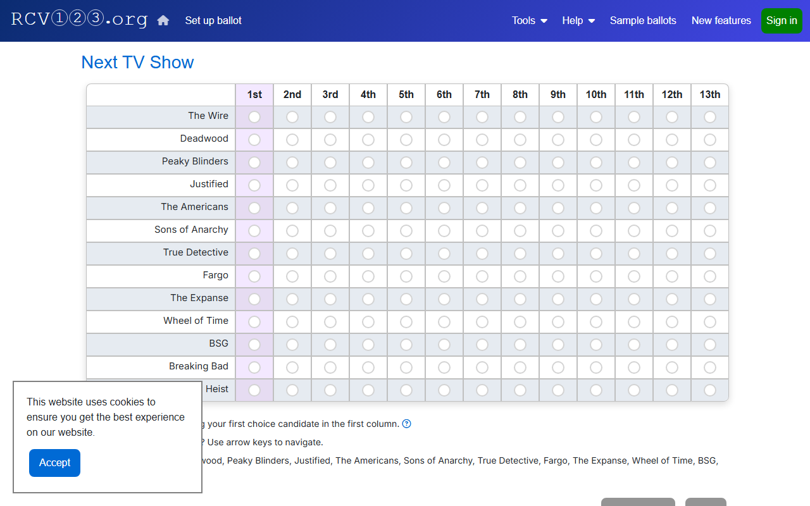Click the RCV123.org logo
Image resolution: width=810 pixels, height=506 pixels.
79,19
